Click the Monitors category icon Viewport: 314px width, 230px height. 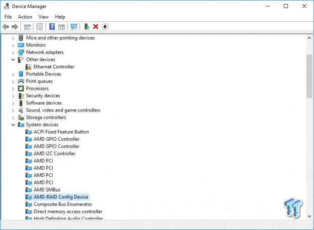point(21,45)
